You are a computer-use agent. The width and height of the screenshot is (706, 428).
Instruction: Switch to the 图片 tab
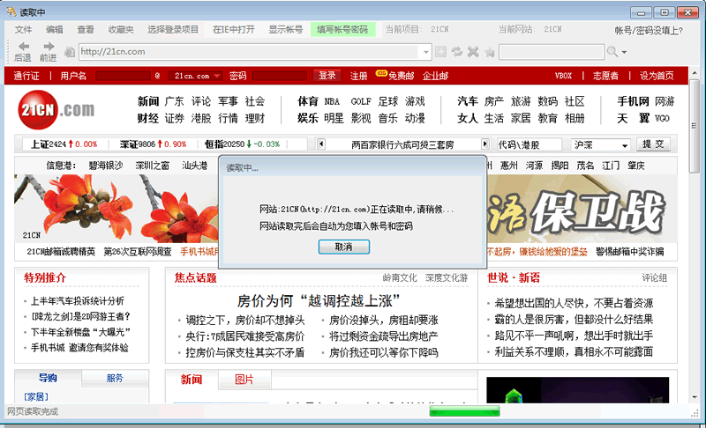[x=244, y=380]
